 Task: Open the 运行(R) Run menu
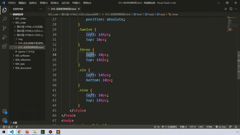(66, 3)
